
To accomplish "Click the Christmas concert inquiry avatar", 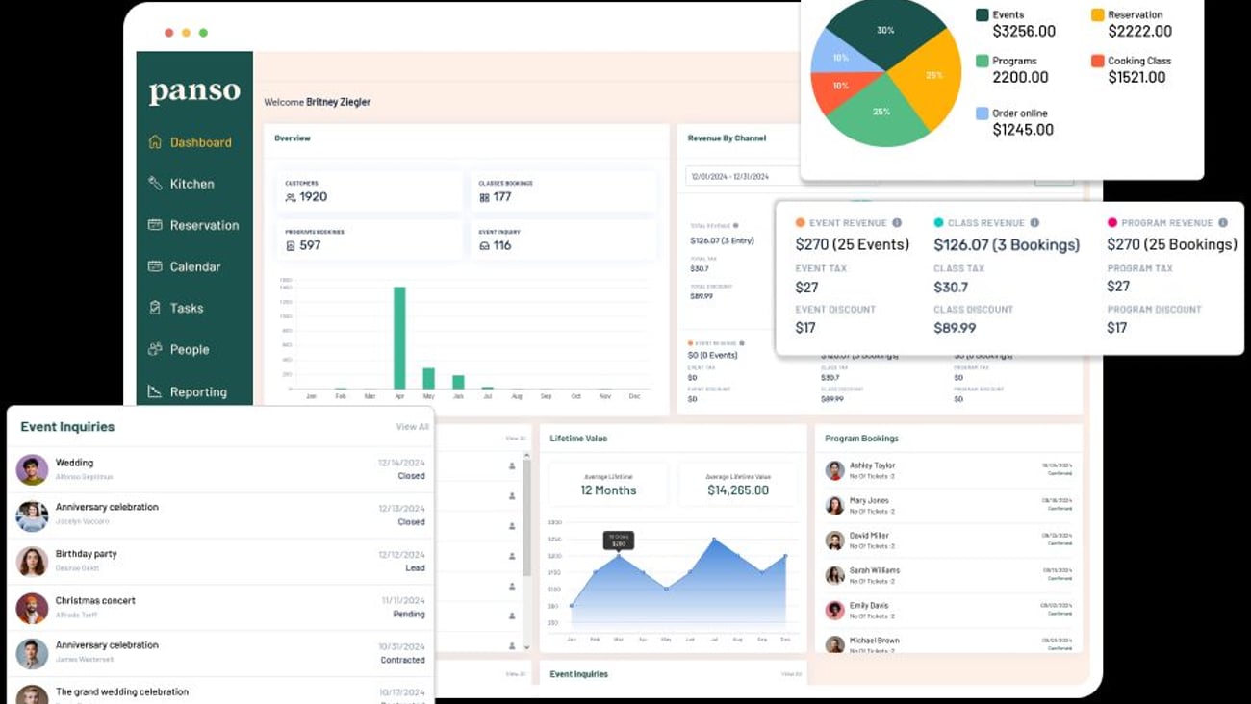I will pos(32,608).
